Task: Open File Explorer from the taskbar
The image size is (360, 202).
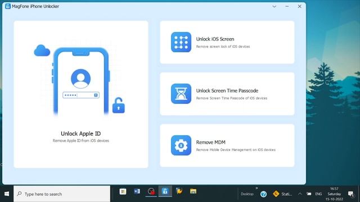Action: [193, 191]
